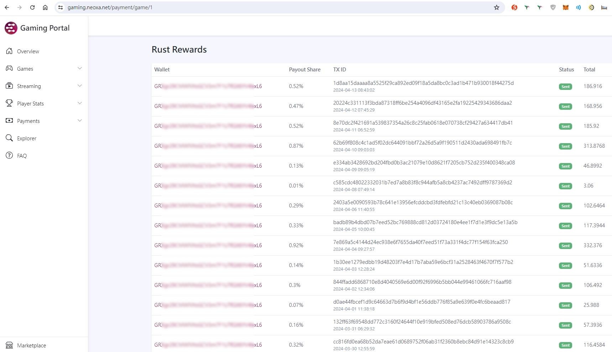Open the MetaMask fox extension

[565, 7]
